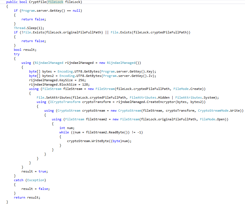Click the Sleep method call
Image resolution: width=245 pixels, height=204 pixels.
(x=32, y=28)
